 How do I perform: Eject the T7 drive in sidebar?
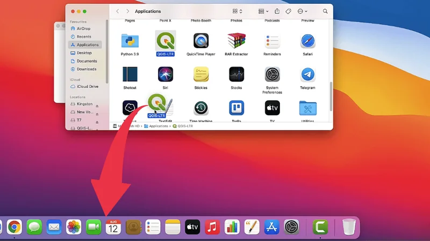(97, 120)
